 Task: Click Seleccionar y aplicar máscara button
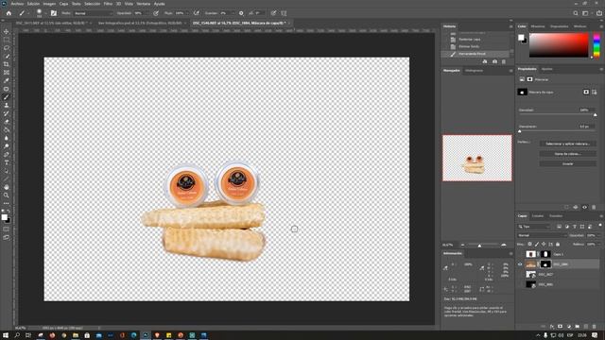(567, 144)
